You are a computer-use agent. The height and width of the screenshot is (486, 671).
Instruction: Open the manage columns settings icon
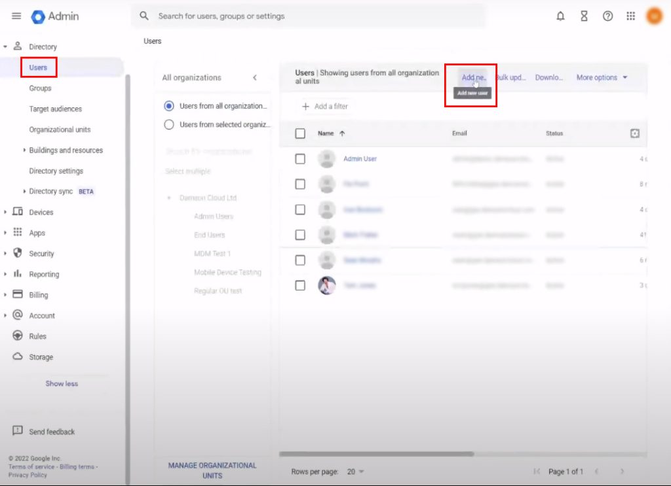point(634,133)
